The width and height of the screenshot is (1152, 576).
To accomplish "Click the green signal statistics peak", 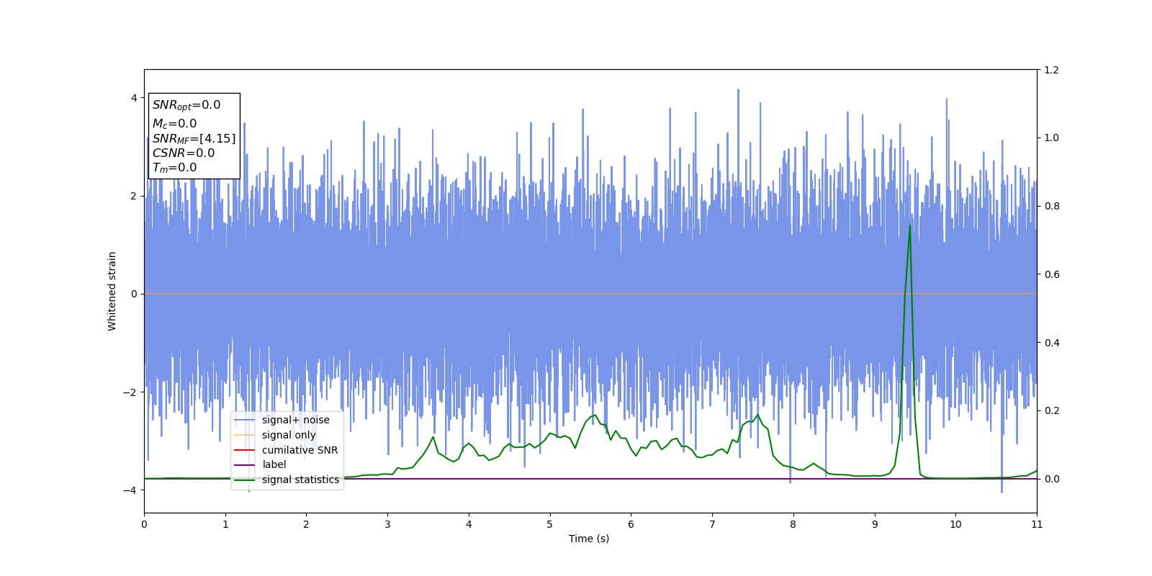I will click(909, 225).
